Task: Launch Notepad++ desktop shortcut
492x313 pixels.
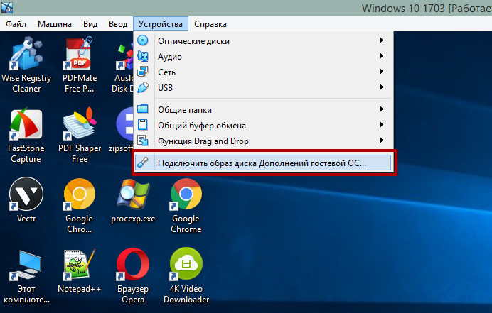Action: pos(80,271)
